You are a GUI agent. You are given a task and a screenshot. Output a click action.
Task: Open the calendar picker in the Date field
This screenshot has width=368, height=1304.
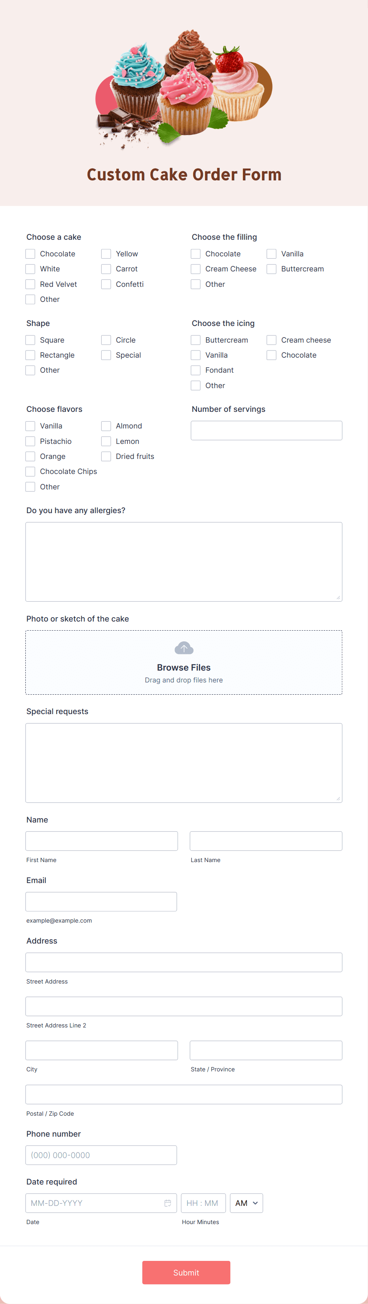pyautogui.click(x=168, y=1203)
